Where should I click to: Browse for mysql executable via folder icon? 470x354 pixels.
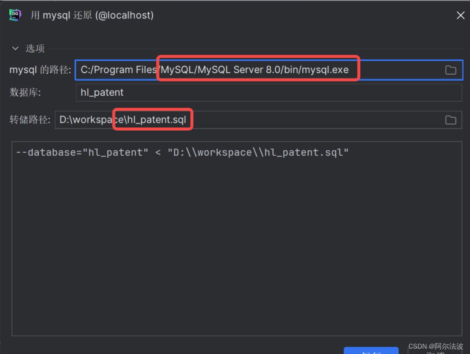[x=450, y=70]
